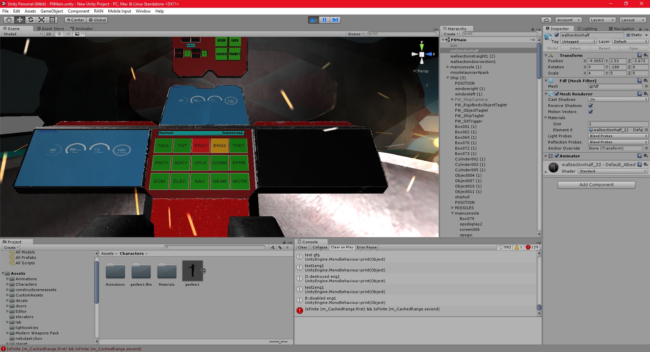Click the Step frame button
The width and height of the screenshot is (650, 352).
pyautogui.click(x=335, y=20)
